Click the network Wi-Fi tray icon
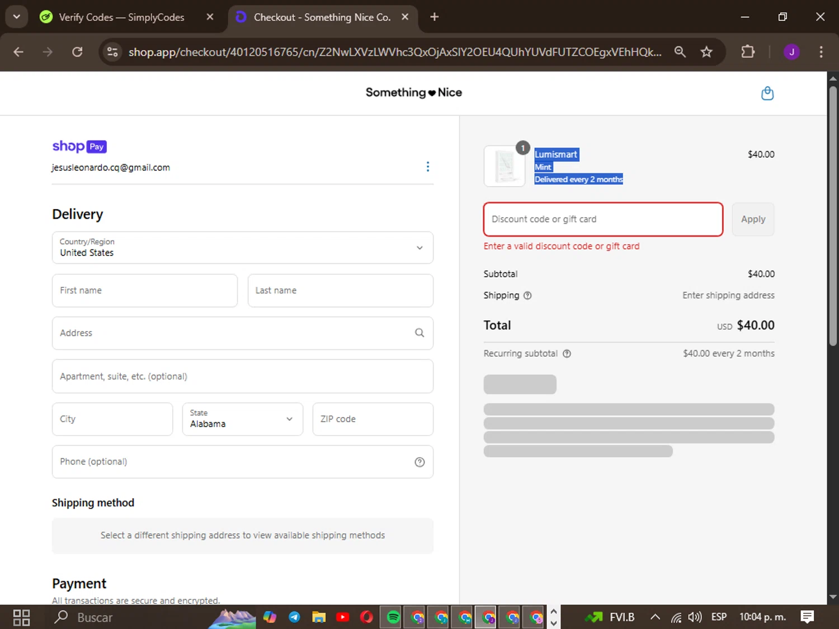The height and width of the screenshot is (629, 839). (x=676, y=617)
